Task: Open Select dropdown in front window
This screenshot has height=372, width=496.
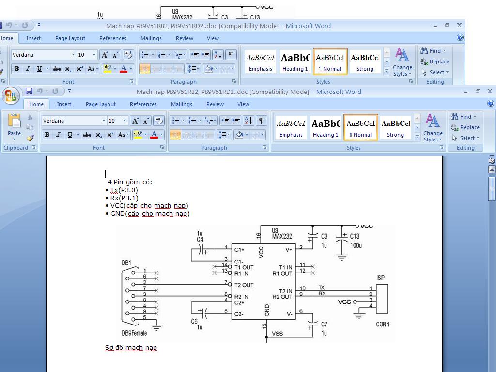Action: click(465, 138)
